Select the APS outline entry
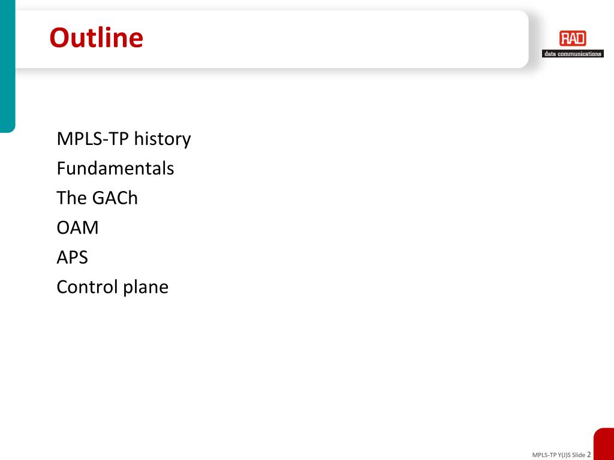Screen dimensions: 614x460 coord(72,258)
